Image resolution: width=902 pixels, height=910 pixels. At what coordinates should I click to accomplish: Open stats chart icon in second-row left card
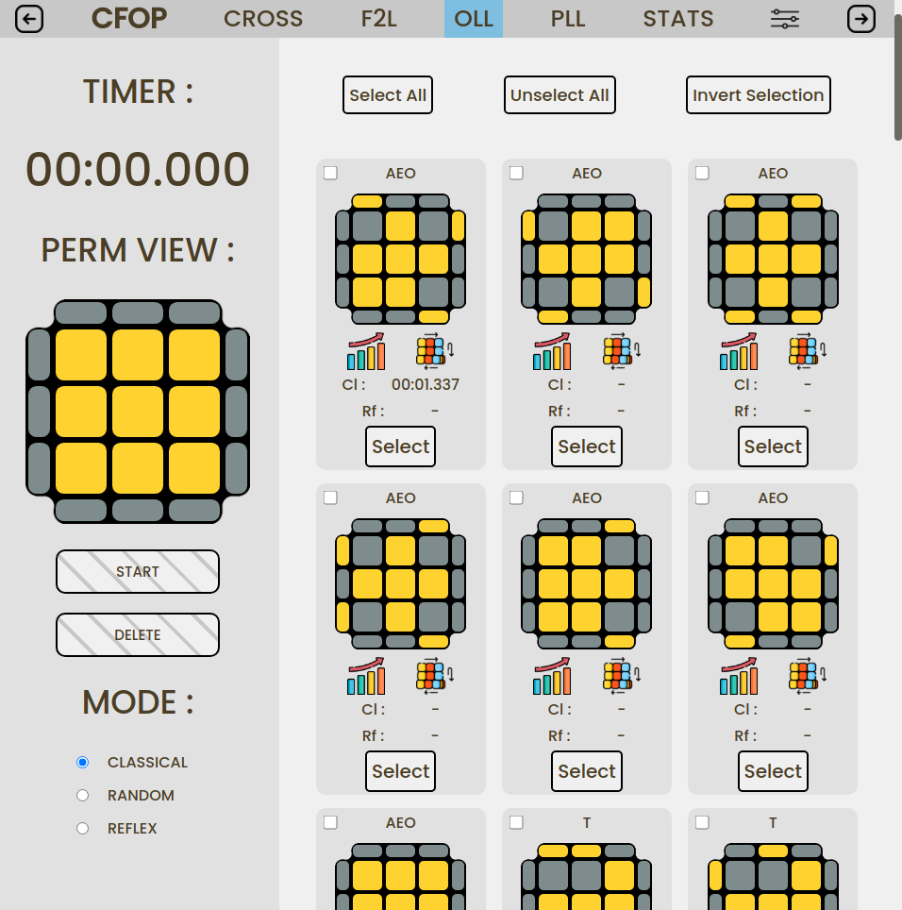click(366, 677)
